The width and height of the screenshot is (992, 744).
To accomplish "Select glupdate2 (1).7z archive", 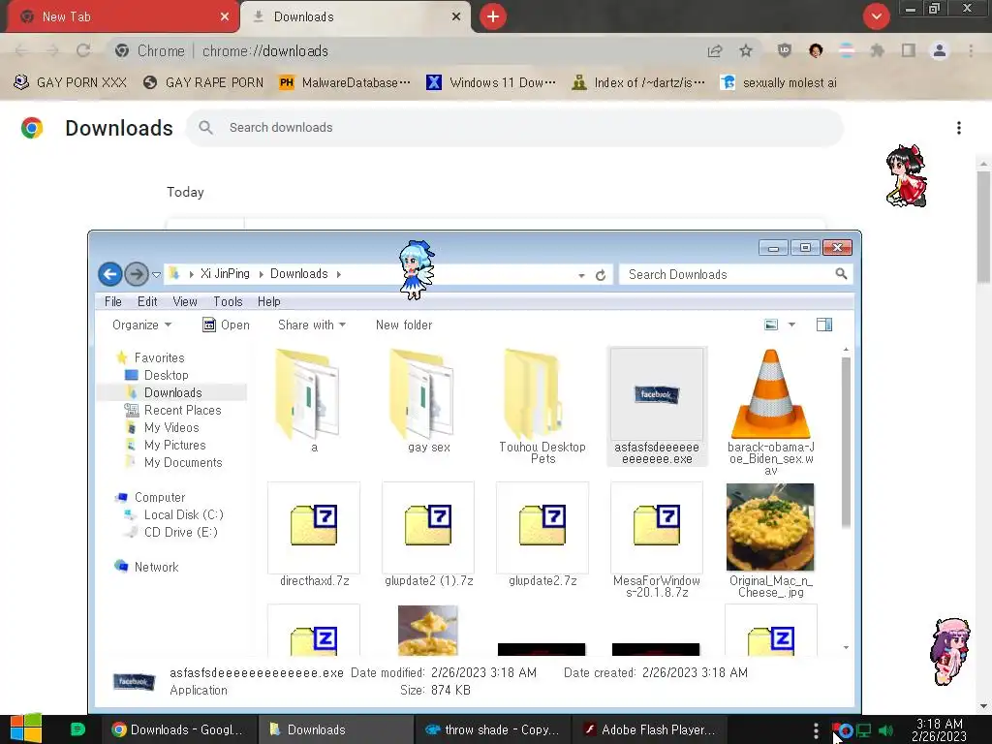I will click(428, 535).
